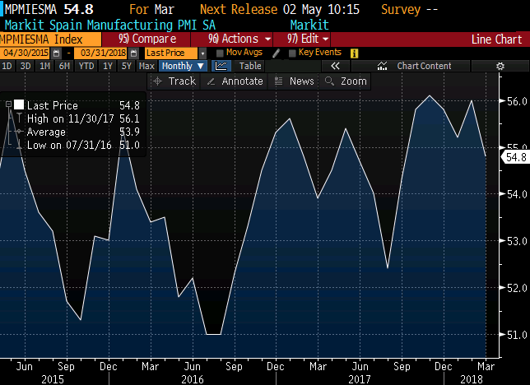Screen dimensions: 530x385
Task: Select the 6M range tab
Action: pos(64,66)
